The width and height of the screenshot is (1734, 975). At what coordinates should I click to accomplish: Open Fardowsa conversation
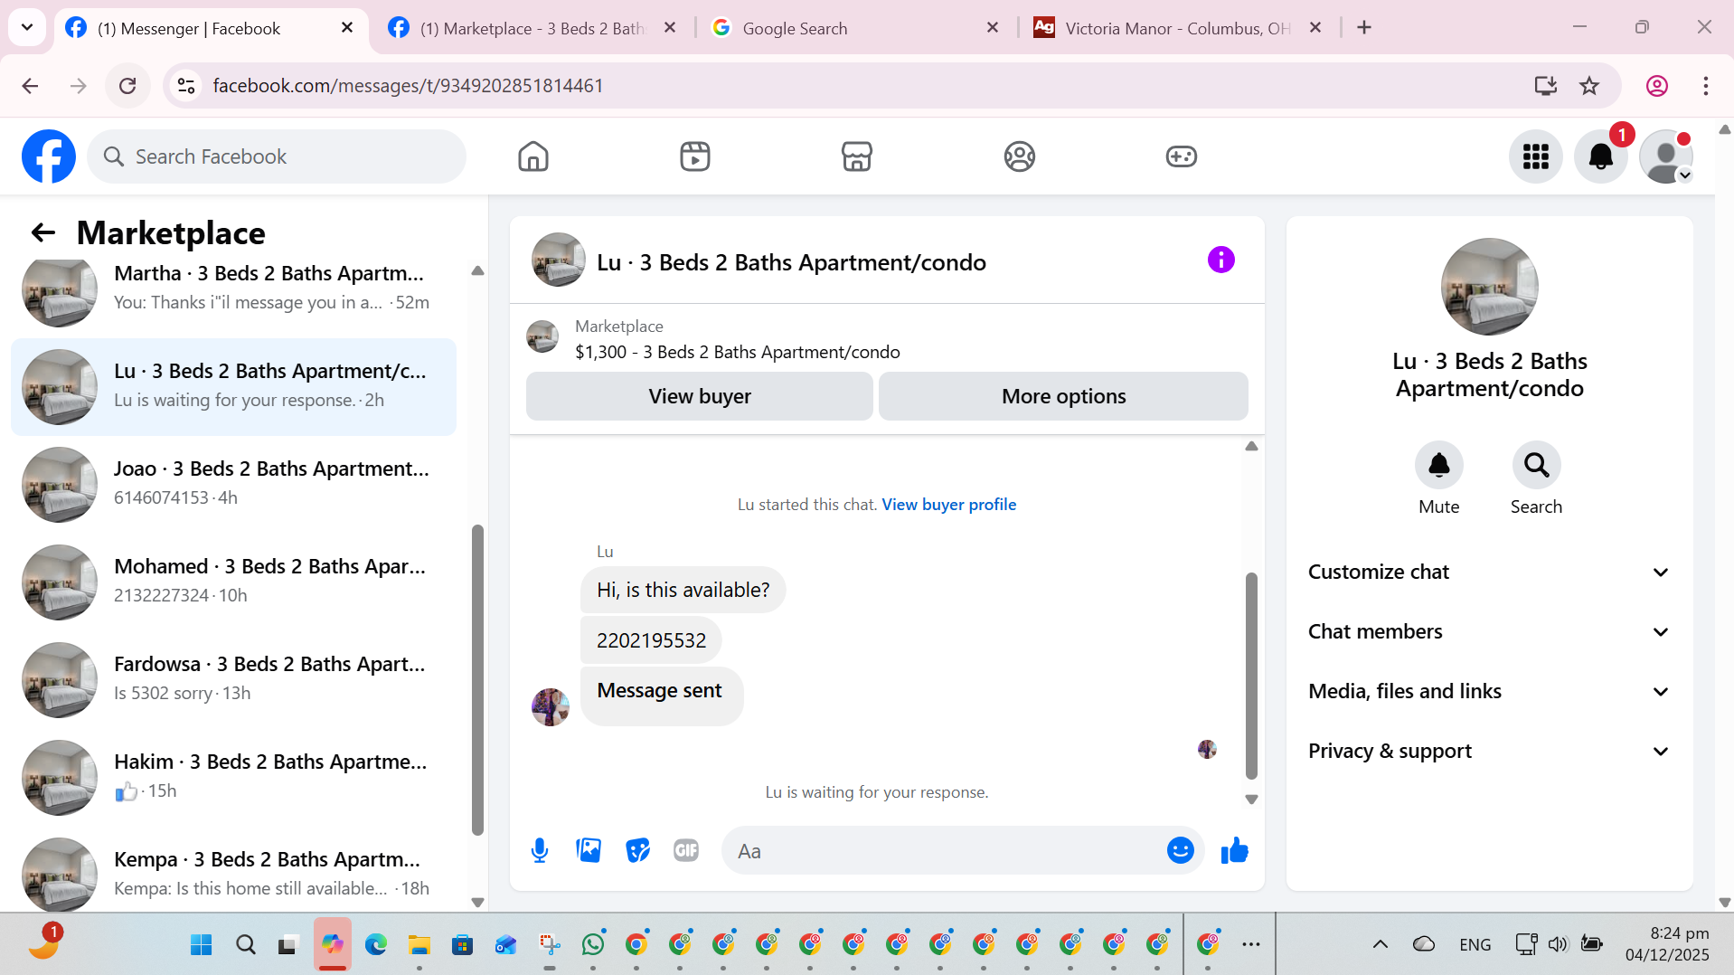click(233, 679)
